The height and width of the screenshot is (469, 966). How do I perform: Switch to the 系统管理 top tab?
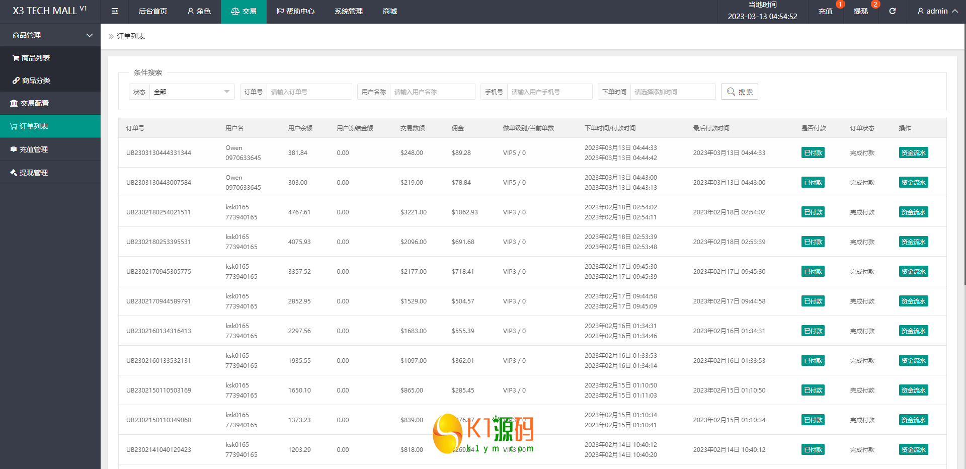(x=348, y=11)
